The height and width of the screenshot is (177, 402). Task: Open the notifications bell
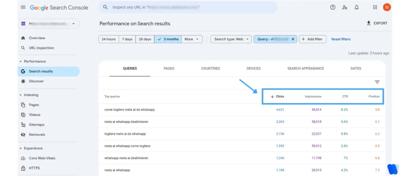pyautogui.click(x=356, y=7)
